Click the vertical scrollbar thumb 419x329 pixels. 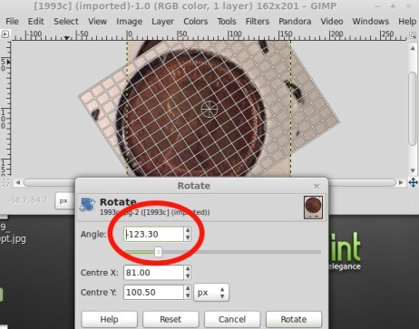point(413,109)
